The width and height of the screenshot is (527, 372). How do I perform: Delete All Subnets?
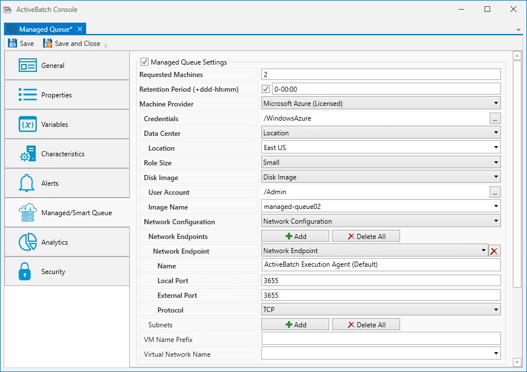point(366,324)
